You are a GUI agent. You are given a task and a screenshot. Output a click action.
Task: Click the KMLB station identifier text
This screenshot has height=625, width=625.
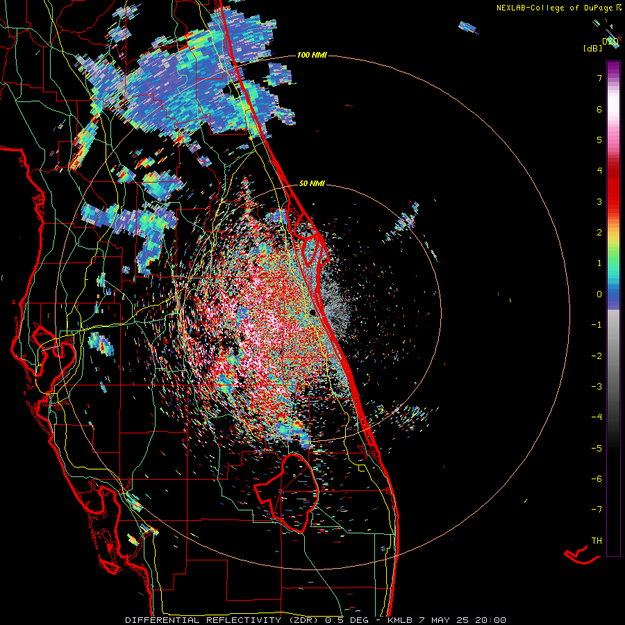(x=399, y=620)
